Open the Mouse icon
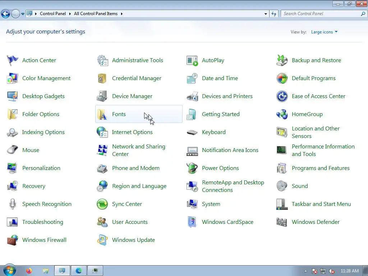The image size is (368, 276). pos(13,150)
